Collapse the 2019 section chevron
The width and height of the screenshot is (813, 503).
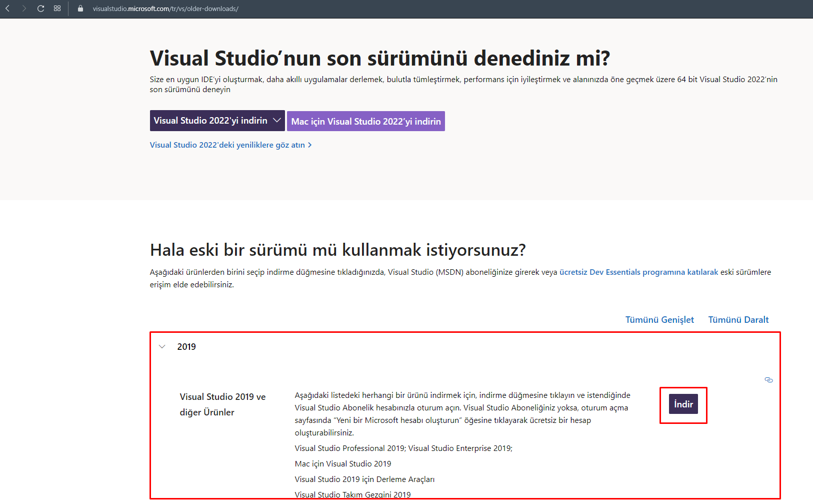(x=162, y=347)
